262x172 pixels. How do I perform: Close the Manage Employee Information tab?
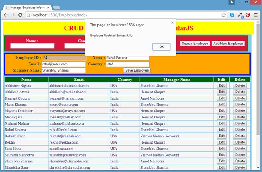click(48, 8)
